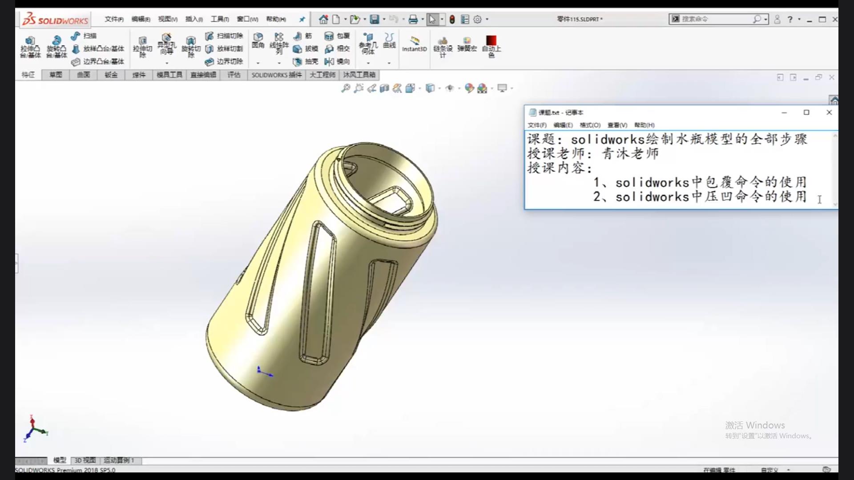
Task: Pin the SOLIDWORKS menu bar
Action: [x=302, y=19]
